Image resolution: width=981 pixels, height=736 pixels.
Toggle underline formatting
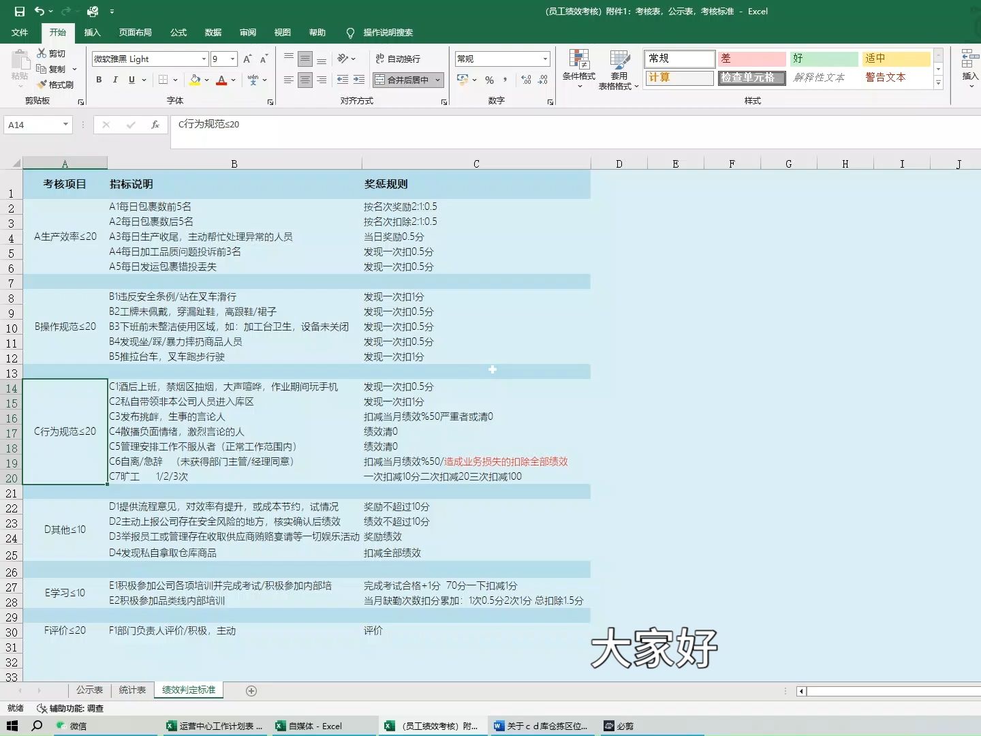point(131,80)
